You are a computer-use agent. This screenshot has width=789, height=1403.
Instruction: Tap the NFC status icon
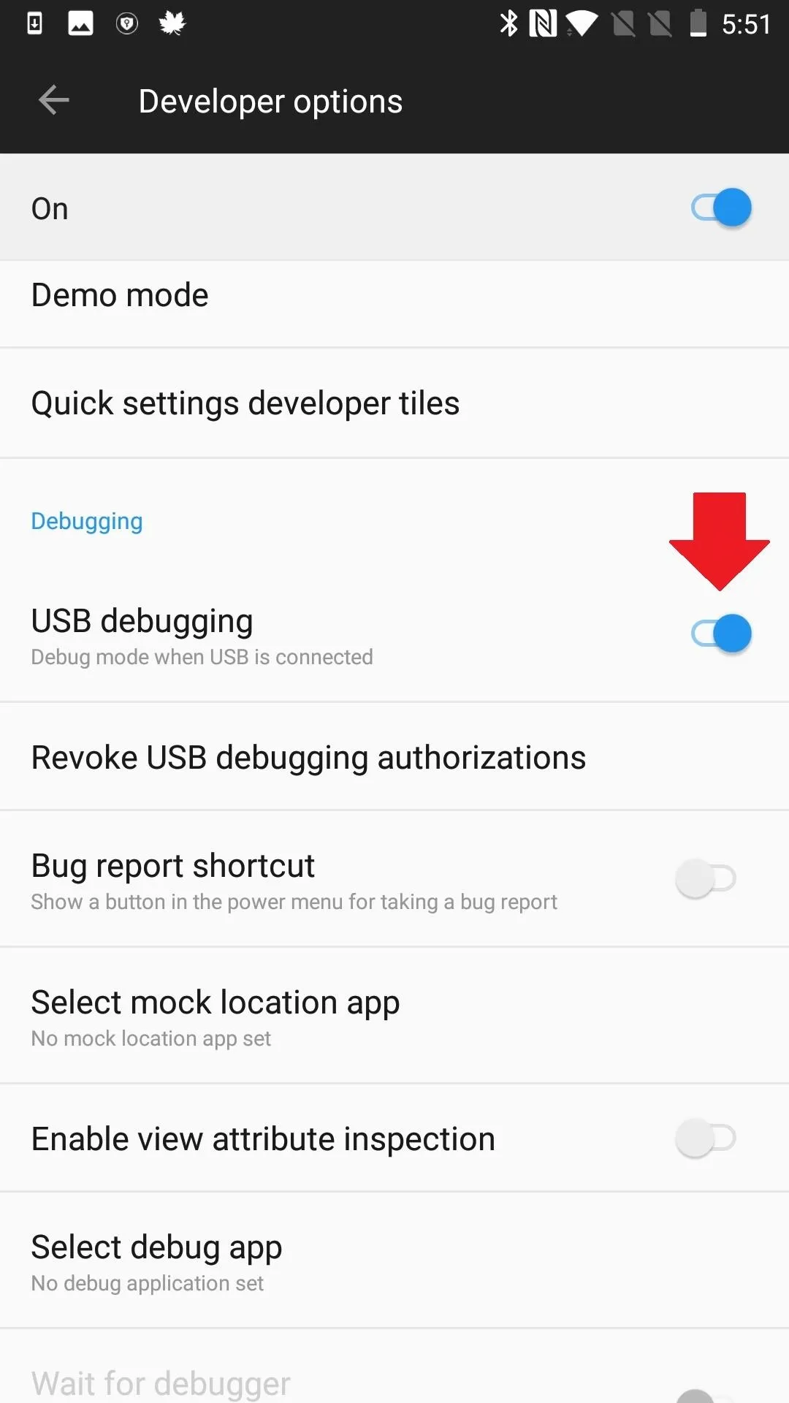[543, 23]
